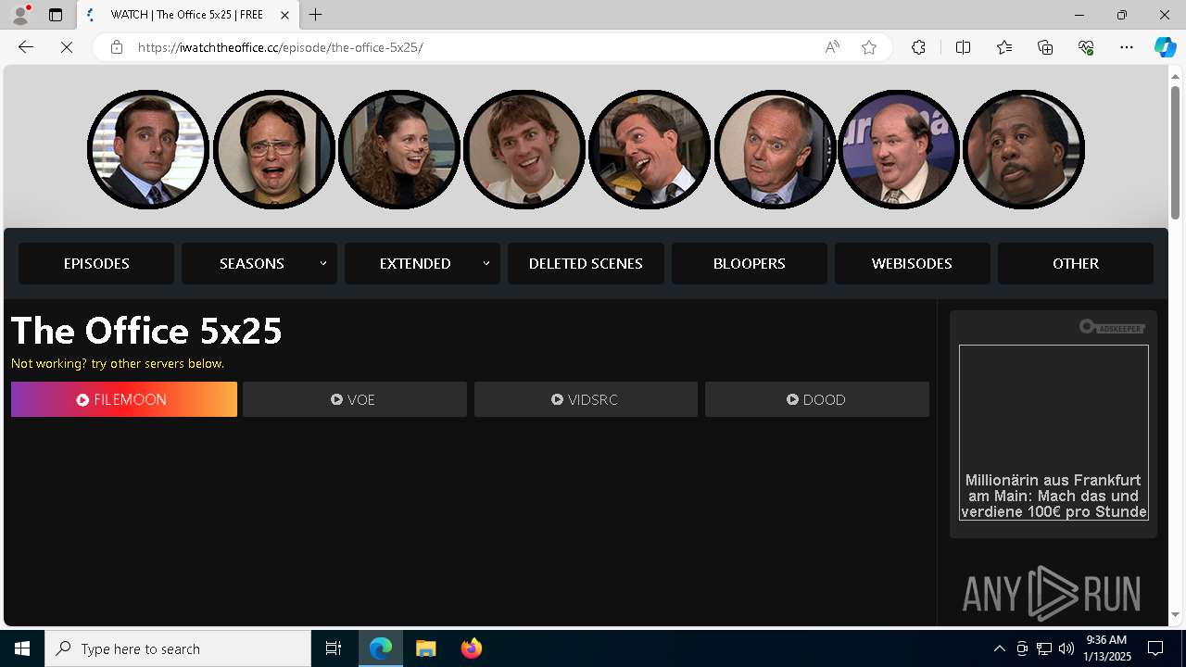This screenshot has height=667, width=1186.
Task: Click the page vertical scrollbar thumb
Action: point(1176,153)
